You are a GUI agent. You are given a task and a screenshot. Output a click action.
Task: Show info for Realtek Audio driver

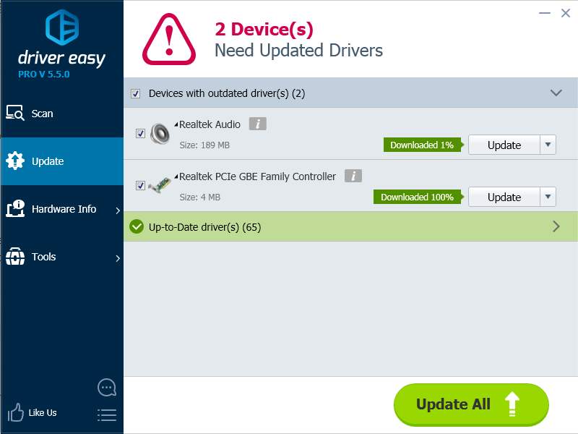click(258, 124)
